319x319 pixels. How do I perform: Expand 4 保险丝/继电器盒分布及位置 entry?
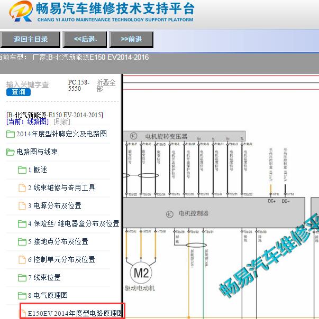(74, 223)
